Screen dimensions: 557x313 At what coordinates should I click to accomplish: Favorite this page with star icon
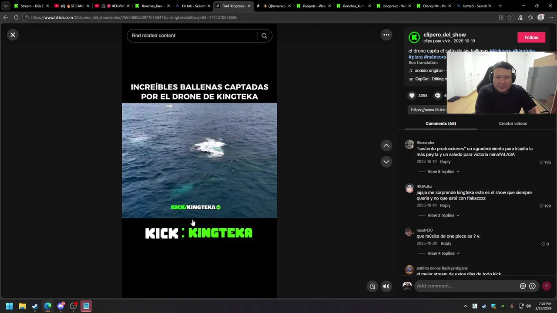(x=510, y=17)
